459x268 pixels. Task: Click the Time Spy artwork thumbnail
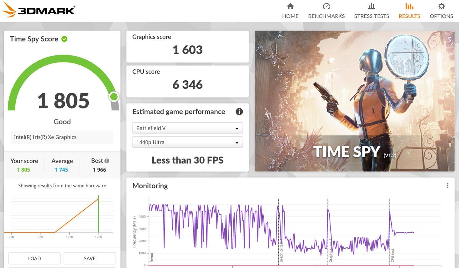coord(354,101)
